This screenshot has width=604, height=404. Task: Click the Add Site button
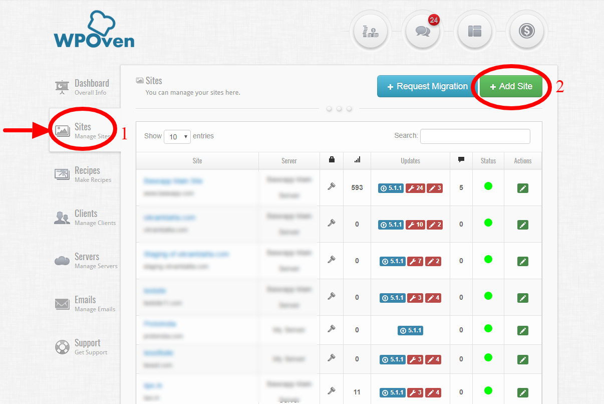(x=511, y=86)
